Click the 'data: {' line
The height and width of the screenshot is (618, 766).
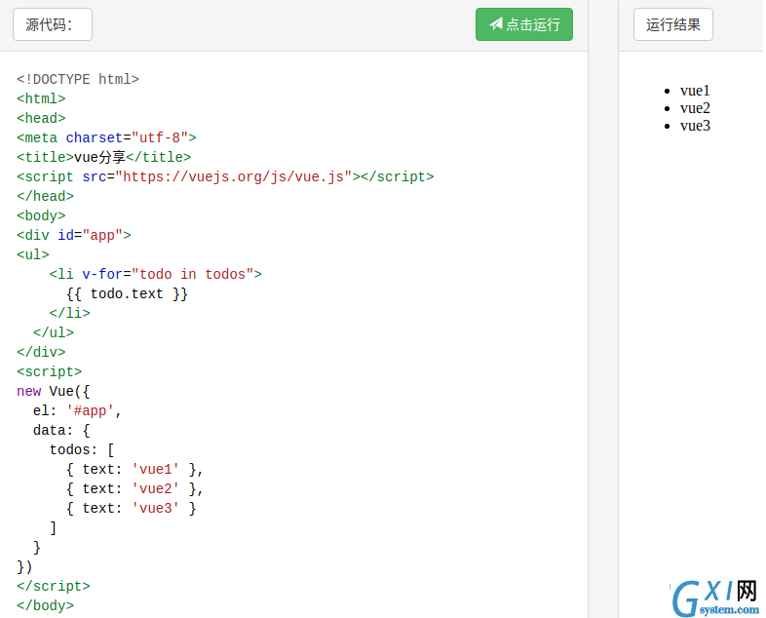pos(61,431)
